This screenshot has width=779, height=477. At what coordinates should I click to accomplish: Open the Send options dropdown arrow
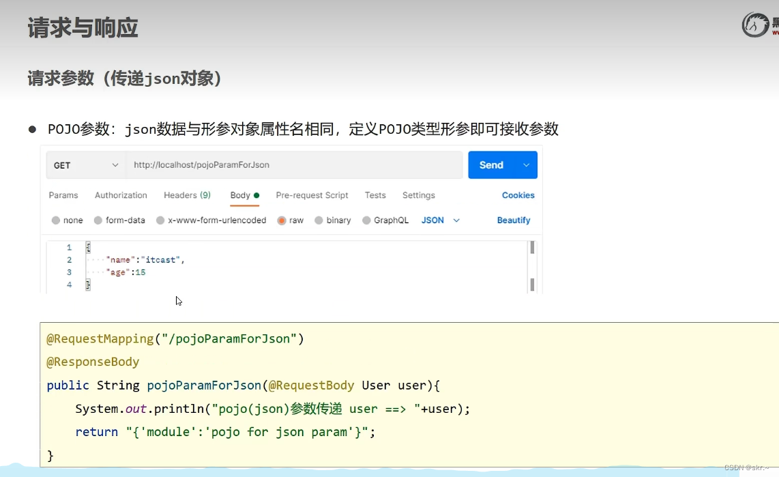(525, 164)
